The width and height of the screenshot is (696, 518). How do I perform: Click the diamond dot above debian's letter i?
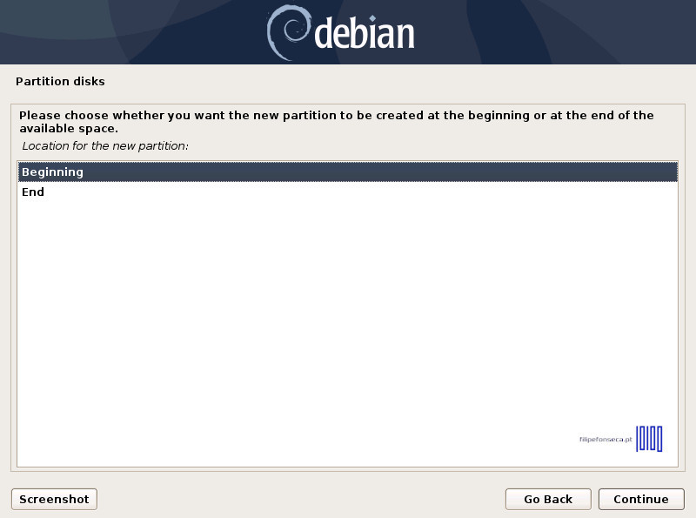coord(373,18)
